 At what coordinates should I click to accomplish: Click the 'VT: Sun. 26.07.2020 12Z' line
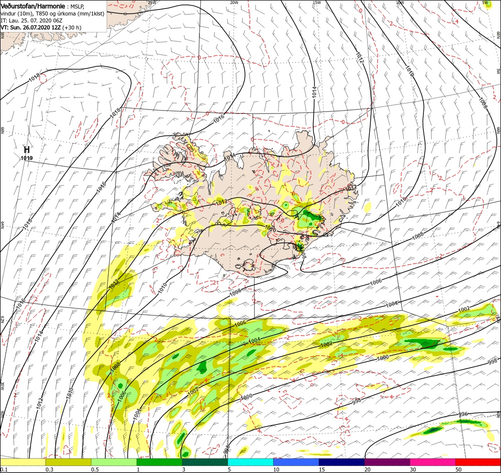point(31,27)
